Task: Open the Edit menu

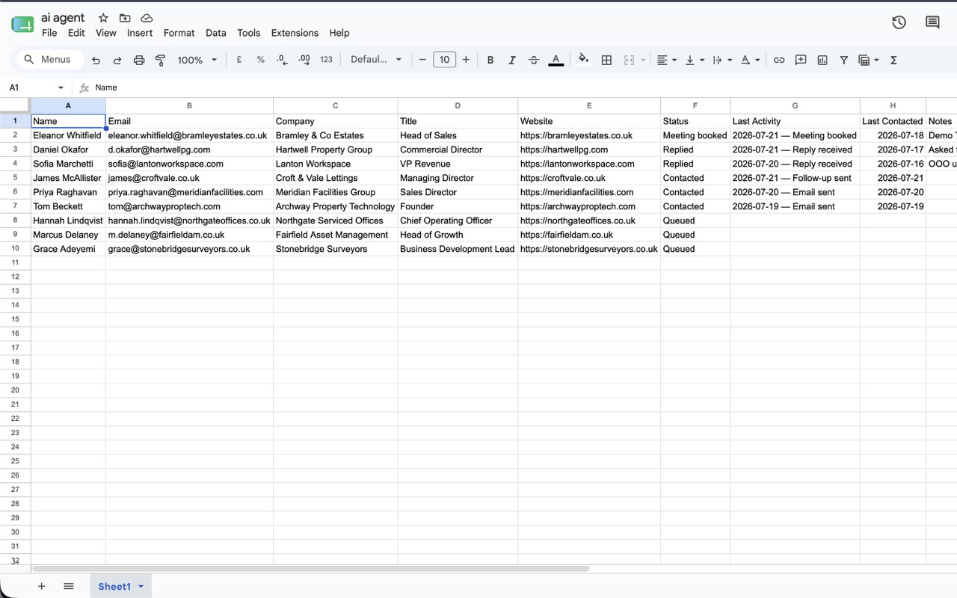Action: pos(76,33)
